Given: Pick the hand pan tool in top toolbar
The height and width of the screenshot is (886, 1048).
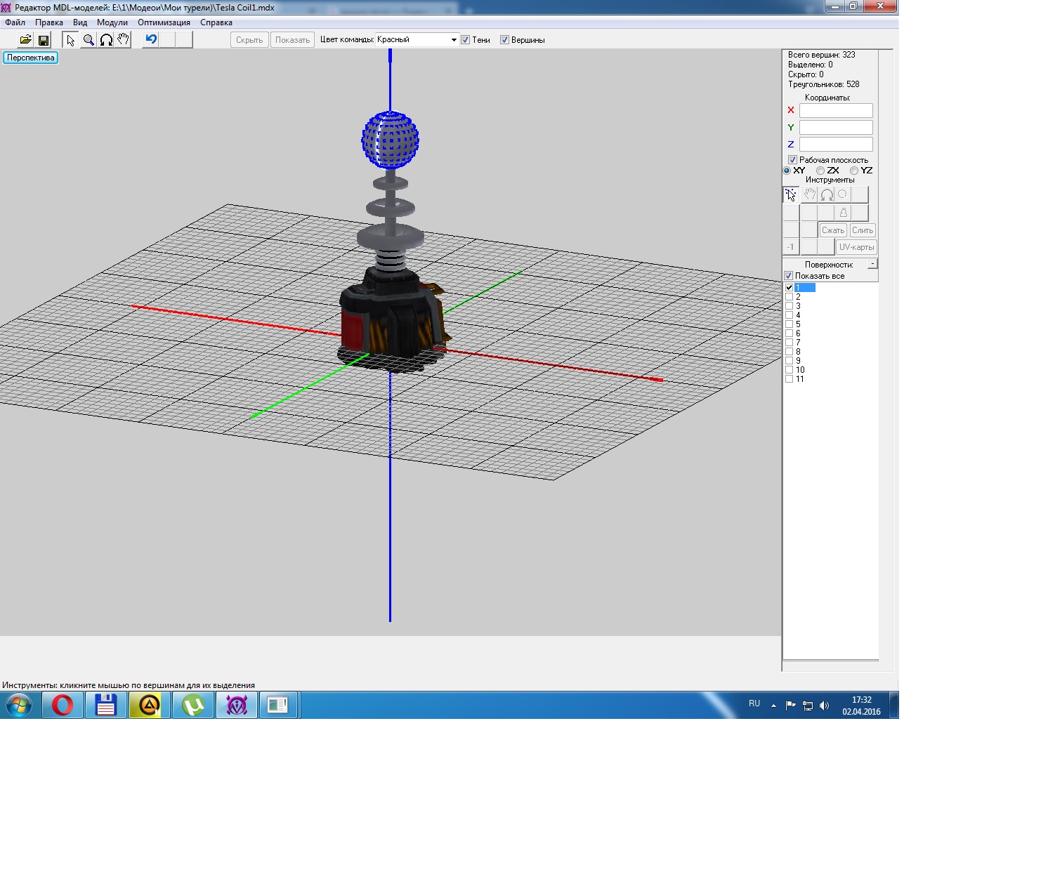Looking at the screenshot, I should (124, 40).
